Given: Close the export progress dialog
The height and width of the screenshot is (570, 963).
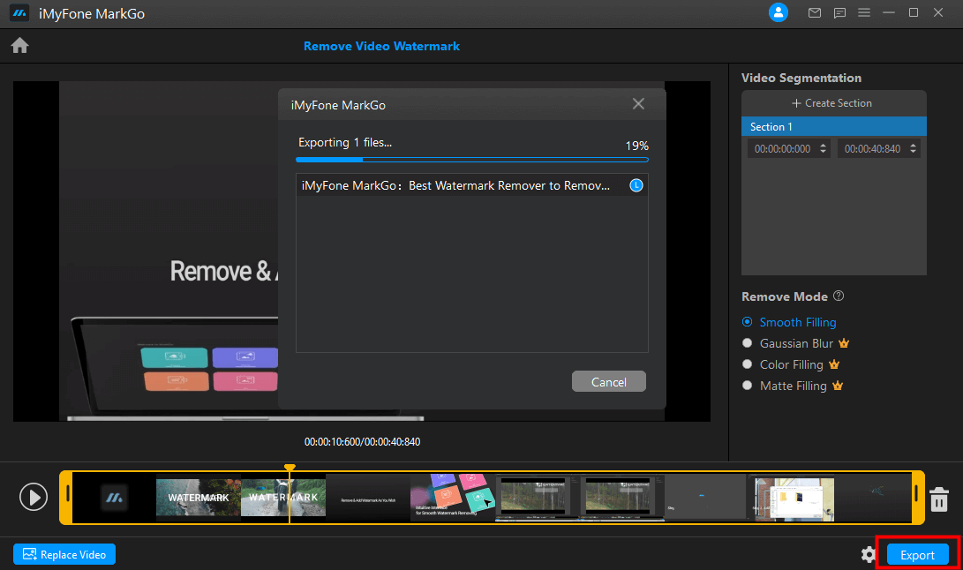Looking at the screenshot, I should 638,104.
